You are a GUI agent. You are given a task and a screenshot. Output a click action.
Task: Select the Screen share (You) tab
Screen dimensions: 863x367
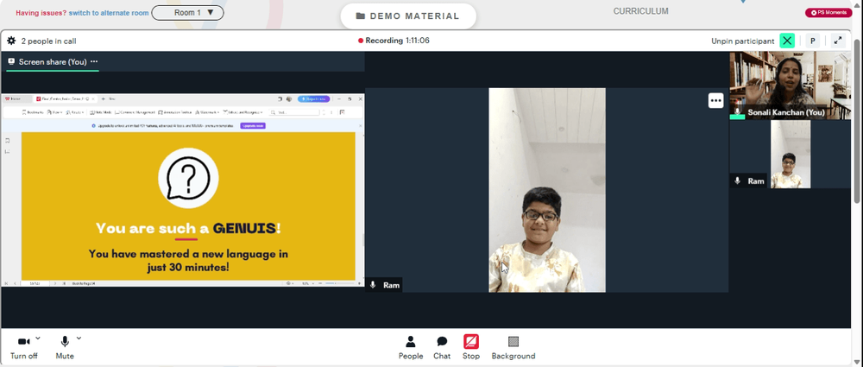[53, 62]
